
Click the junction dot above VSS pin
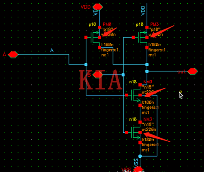click(140, 156)
